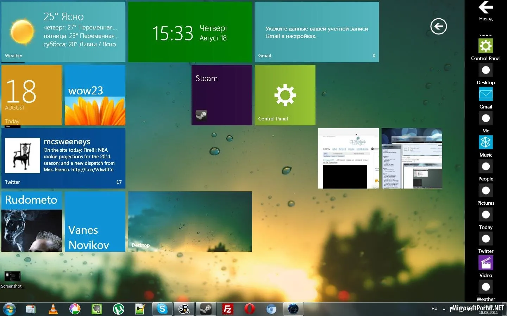Open the Desktop wallpaper tile
Viewport: 507px width, 316px height.
[190, 222]
